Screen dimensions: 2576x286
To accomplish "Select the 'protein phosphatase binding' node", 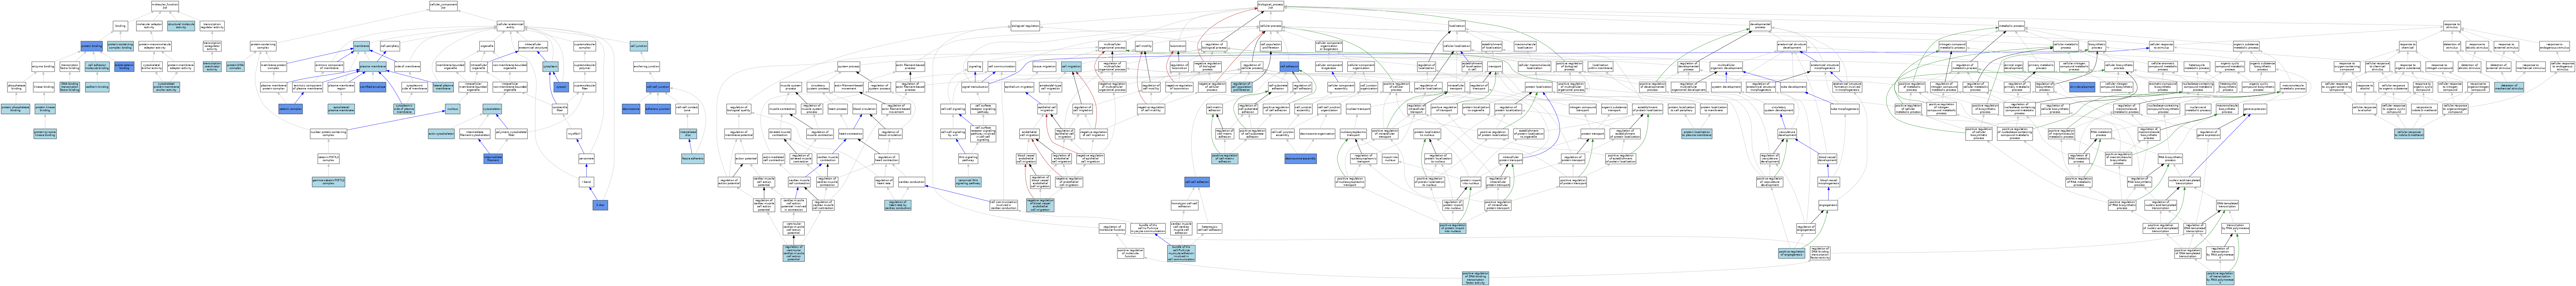I will [15, 109].
